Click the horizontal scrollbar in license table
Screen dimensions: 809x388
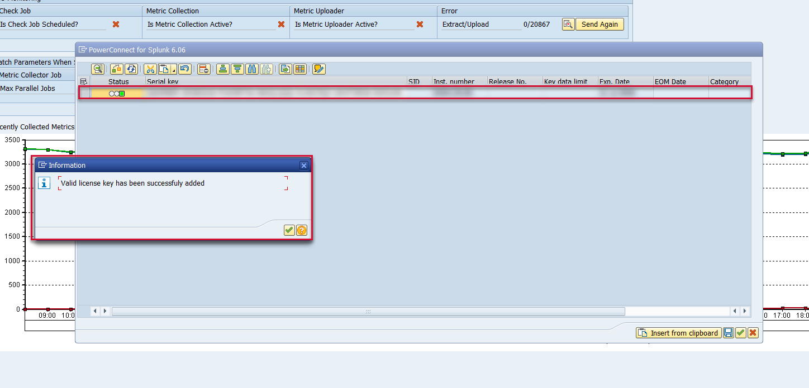tap(368, 311)
